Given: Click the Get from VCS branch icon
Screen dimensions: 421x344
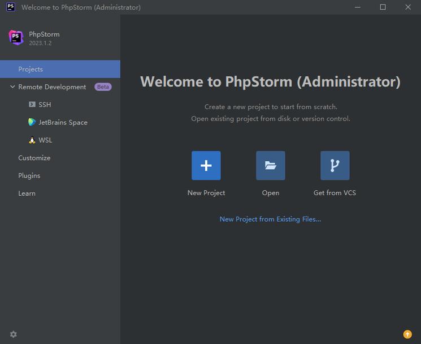Looking at the screenshot, I should pyautogui.click(x=335, y=165).
